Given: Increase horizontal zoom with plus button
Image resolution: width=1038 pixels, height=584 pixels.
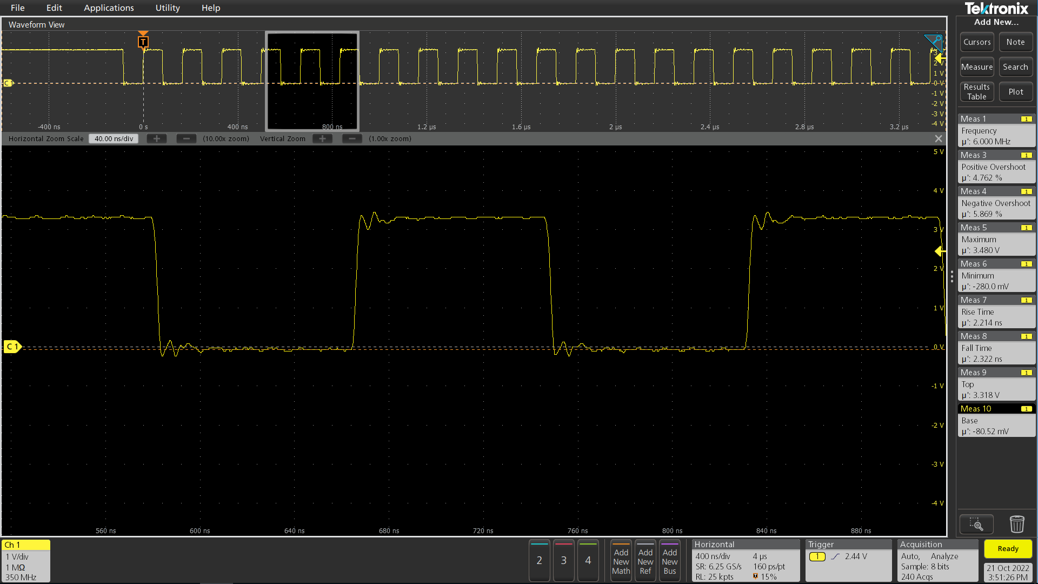Looking at the screenshot, I should (x=157, y=139).
